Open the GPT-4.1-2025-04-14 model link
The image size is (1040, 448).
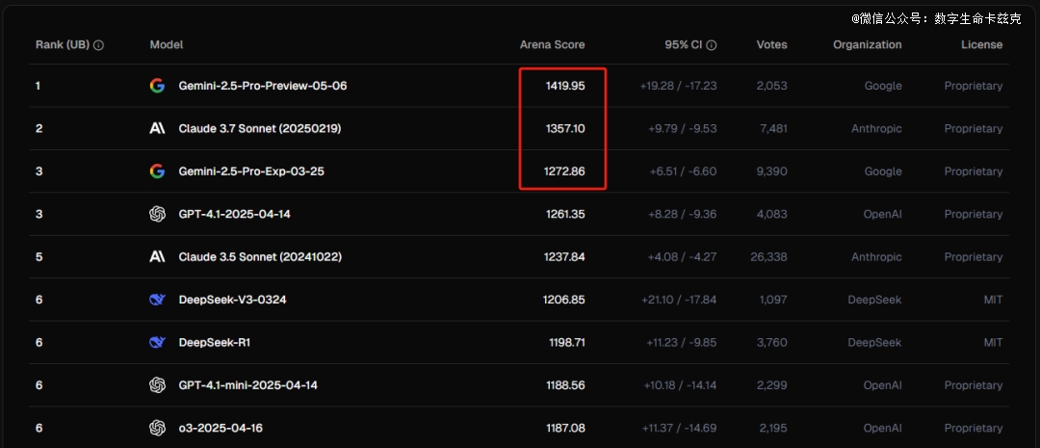point(235,215)
